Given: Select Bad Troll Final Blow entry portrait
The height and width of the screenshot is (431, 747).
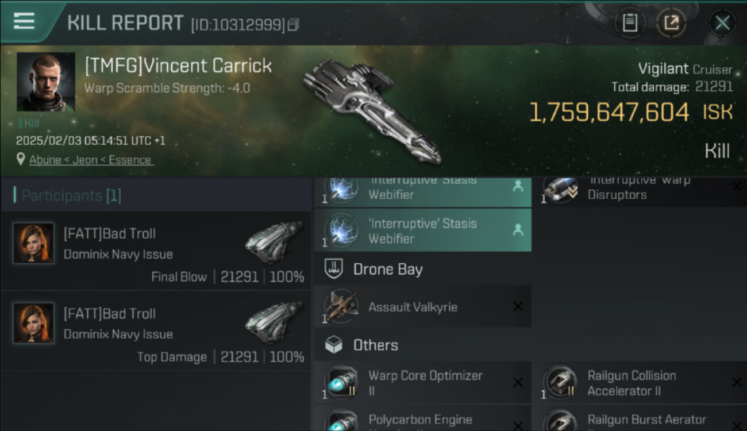Looking at the screenshot, I should point(33,243).
